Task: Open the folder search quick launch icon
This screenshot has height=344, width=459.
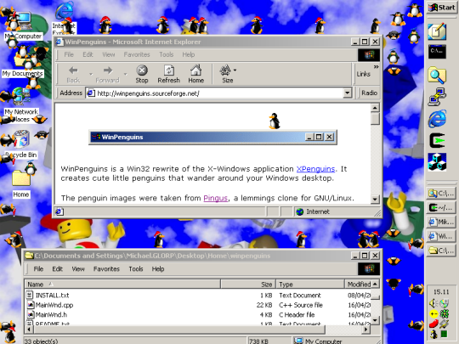Action: [437, 75]
